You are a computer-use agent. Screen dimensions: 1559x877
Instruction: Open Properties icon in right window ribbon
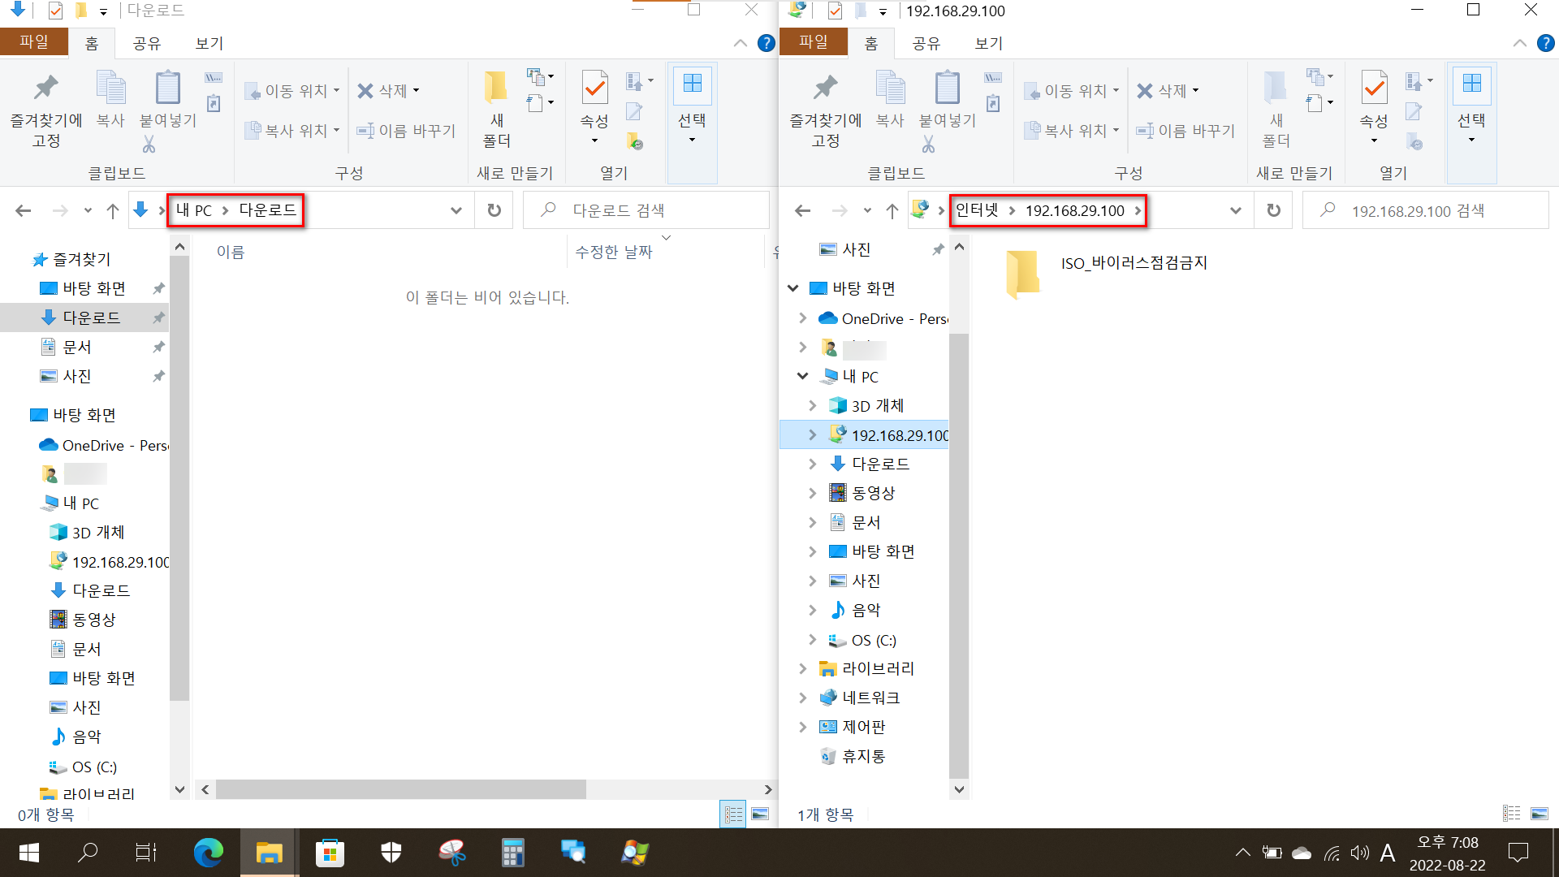point(1374,88)
